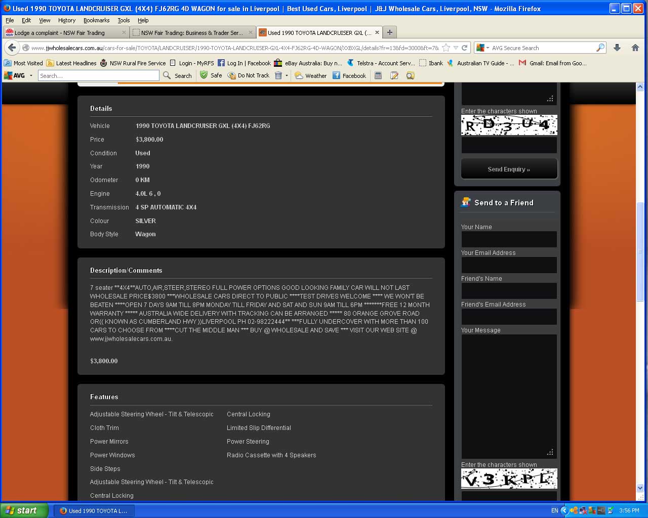Image resolution: width=648 pixels, height=518 pixels.
Task: Open Latest Headlines feed bookmark
Action: (x=71, y=63)
